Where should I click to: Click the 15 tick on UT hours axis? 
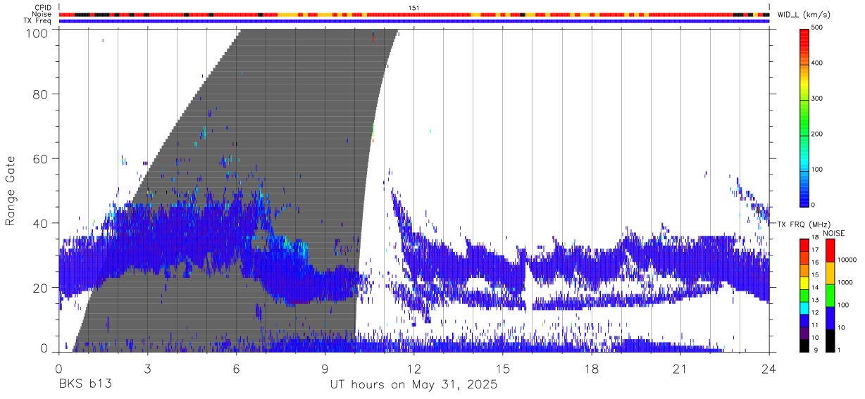pos(503,369)
